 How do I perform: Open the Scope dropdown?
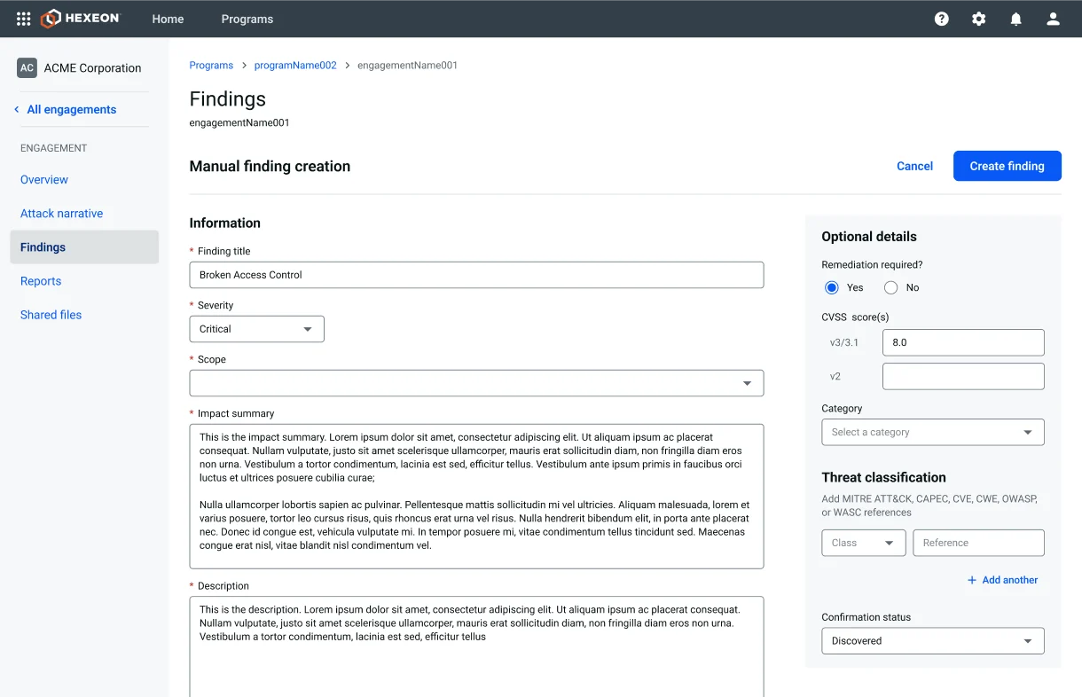tap(476, 383)
